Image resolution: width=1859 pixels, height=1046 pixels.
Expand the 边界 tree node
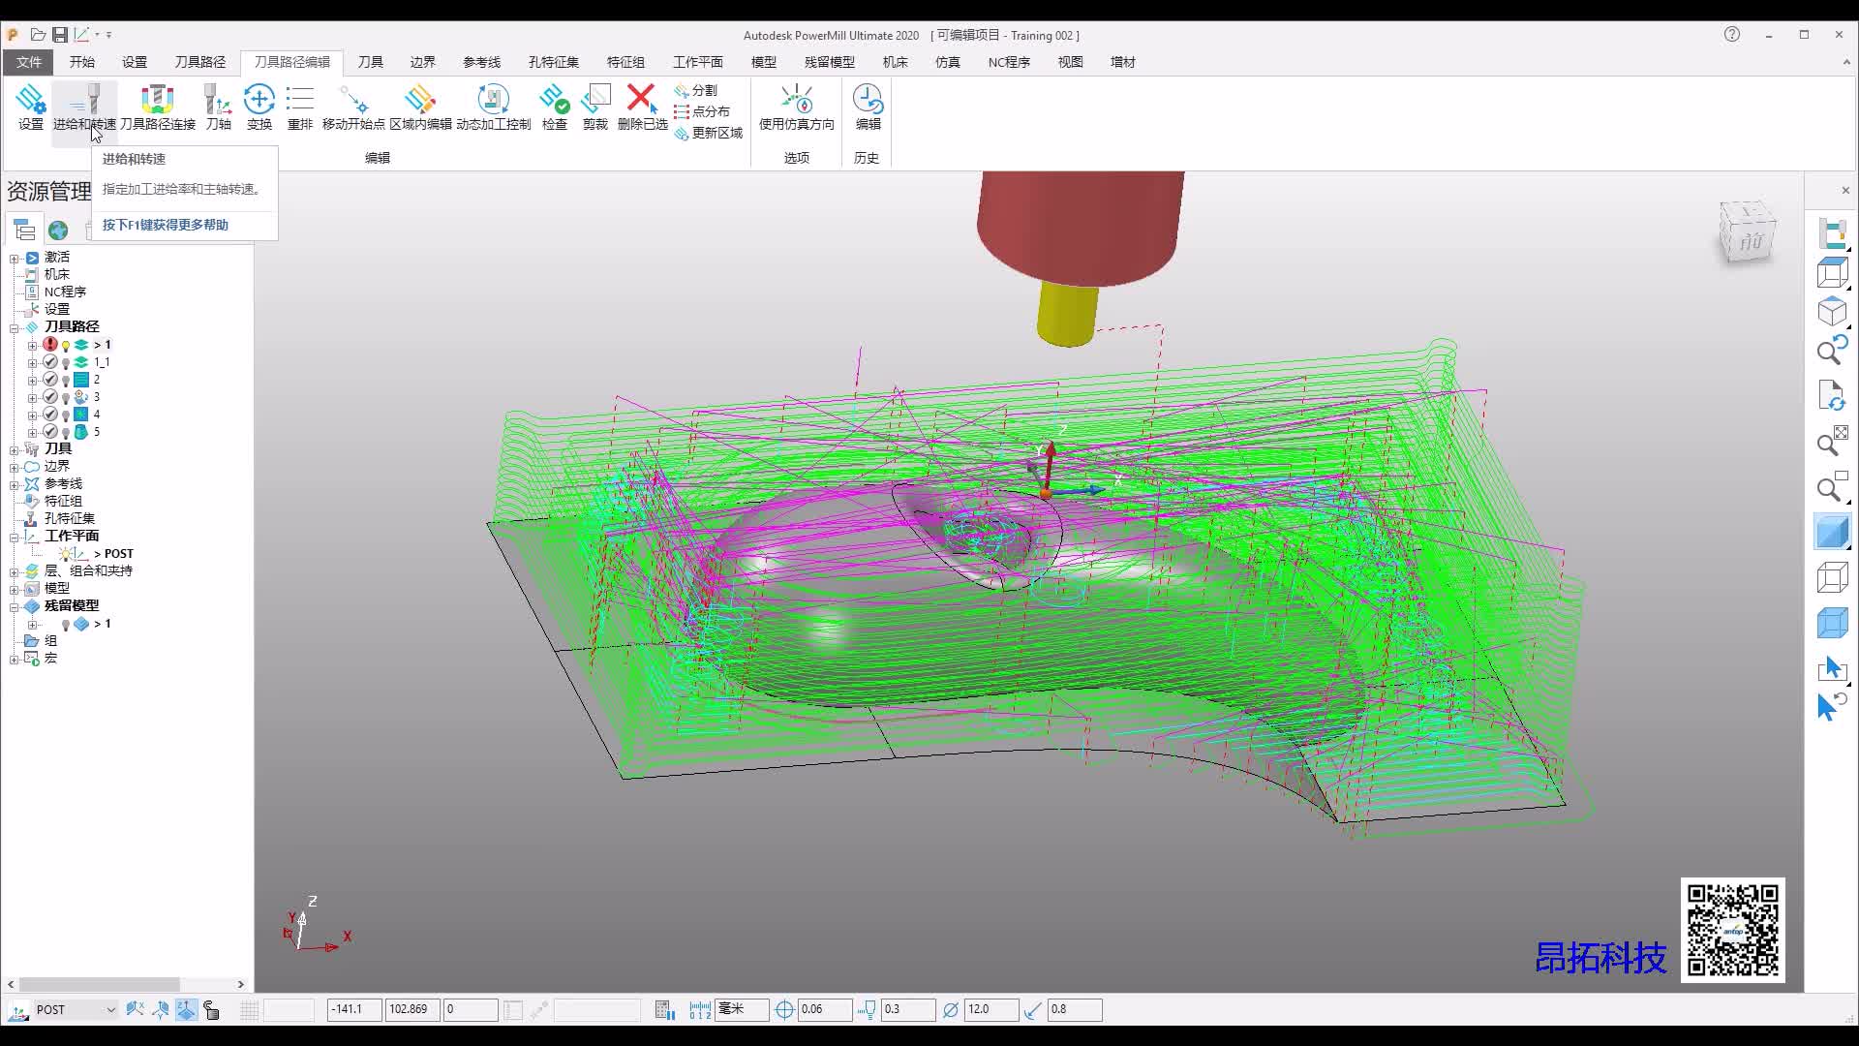click(x=15, y=467)
